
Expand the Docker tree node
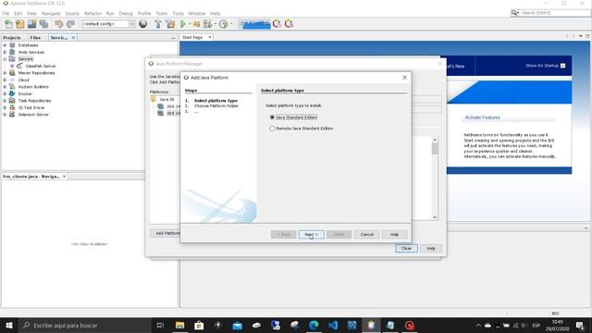pos(5,93)
